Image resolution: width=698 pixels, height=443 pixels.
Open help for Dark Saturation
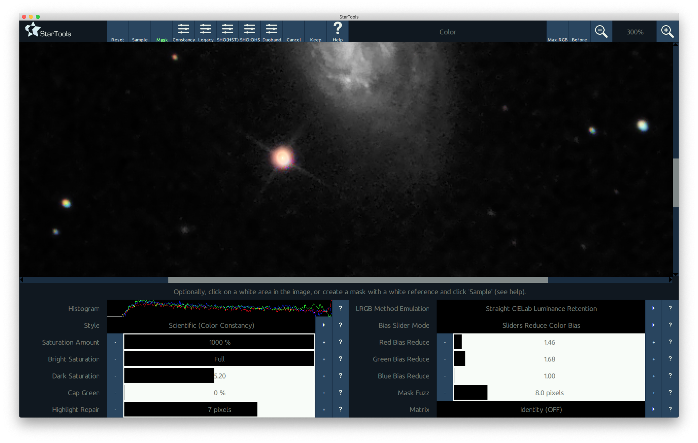point(340,376)
